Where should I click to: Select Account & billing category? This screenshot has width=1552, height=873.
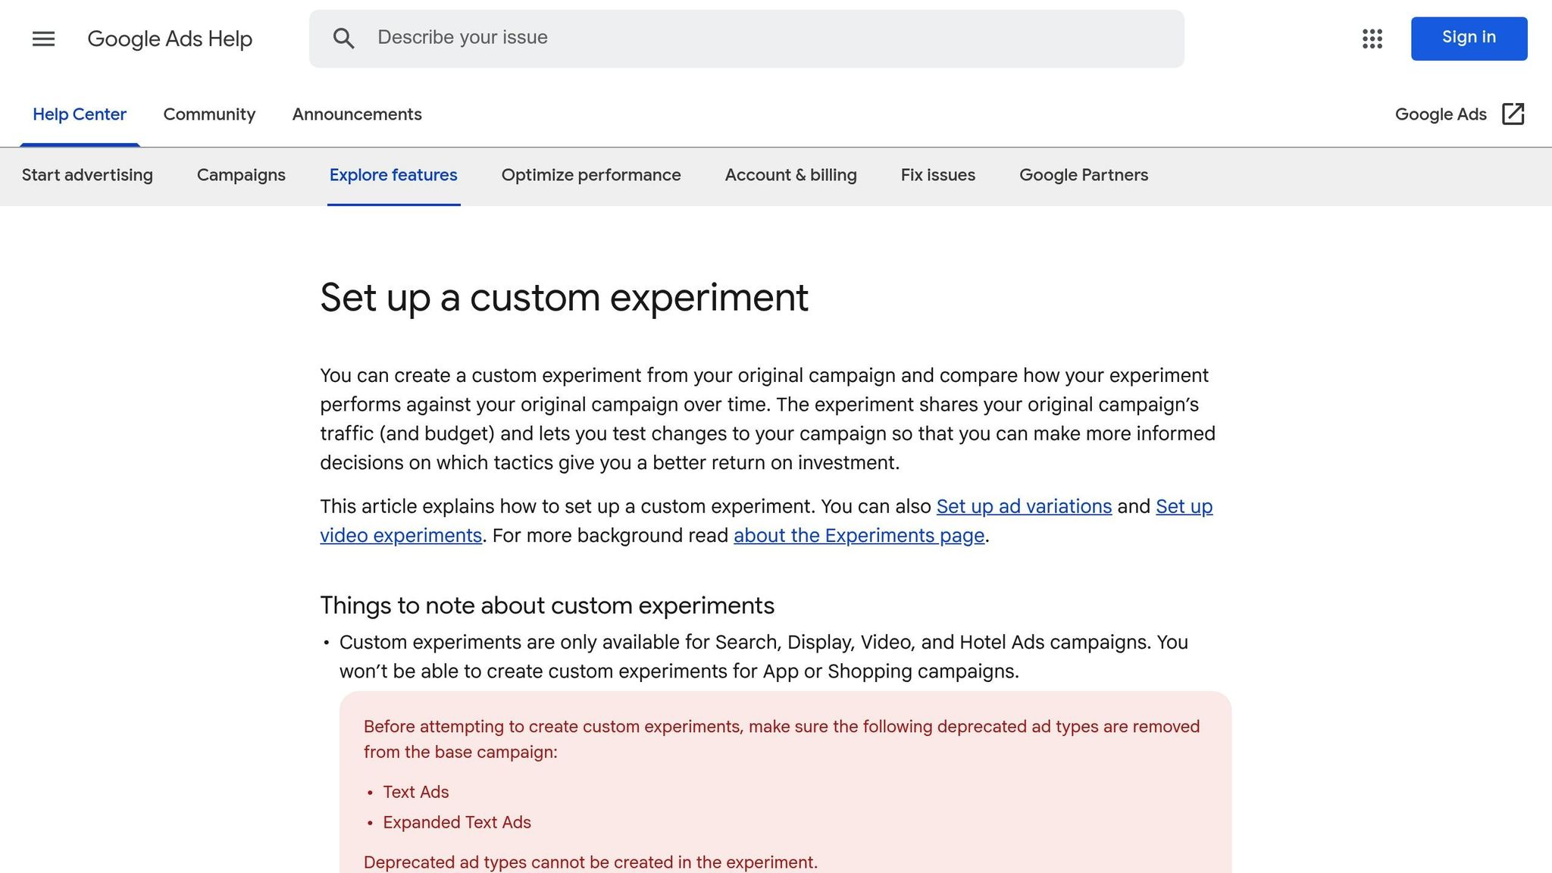tap(790, 175)
